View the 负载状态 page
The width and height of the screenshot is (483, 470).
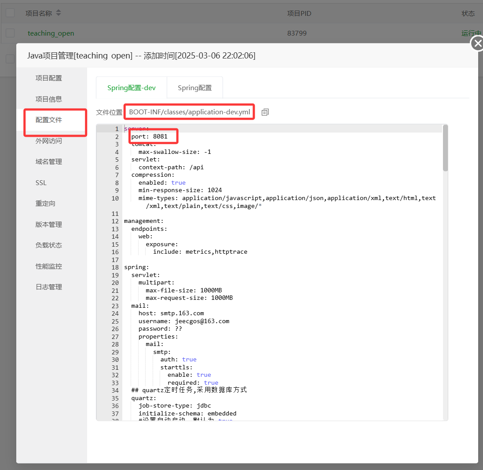pos(49,245)
